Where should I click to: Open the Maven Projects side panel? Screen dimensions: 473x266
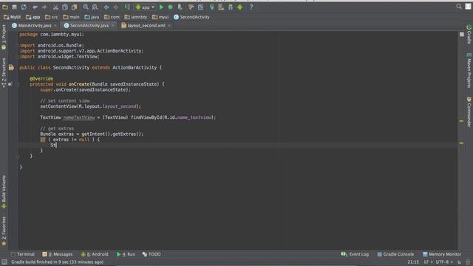pyautogui.click(x=469, y=71)
